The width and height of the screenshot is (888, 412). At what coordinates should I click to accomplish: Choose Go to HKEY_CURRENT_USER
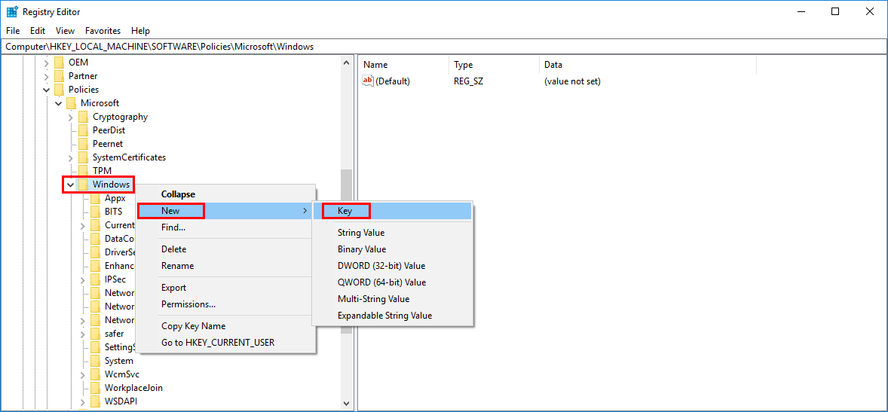click(x=225, y=343)
